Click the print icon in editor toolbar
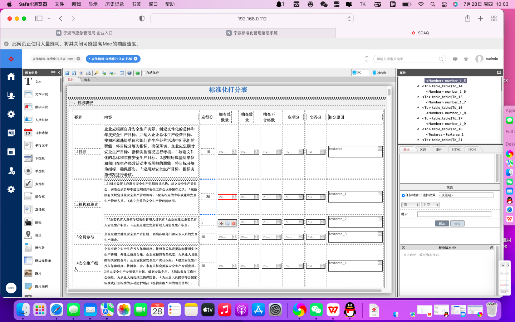Screen dimensions: 515x322 [88, 73]
